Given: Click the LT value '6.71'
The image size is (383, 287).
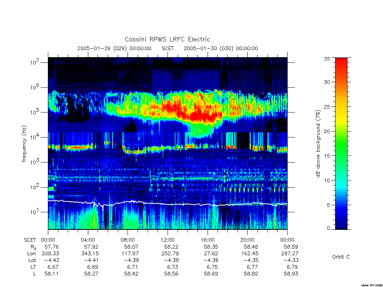Looking at the screenshot, I should click(133, 267).
